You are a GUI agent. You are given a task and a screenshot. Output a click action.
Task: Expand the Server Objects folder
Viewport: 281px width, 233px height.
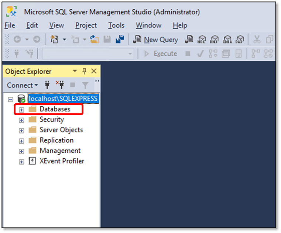pyautogui.click(x=21, y=130)
